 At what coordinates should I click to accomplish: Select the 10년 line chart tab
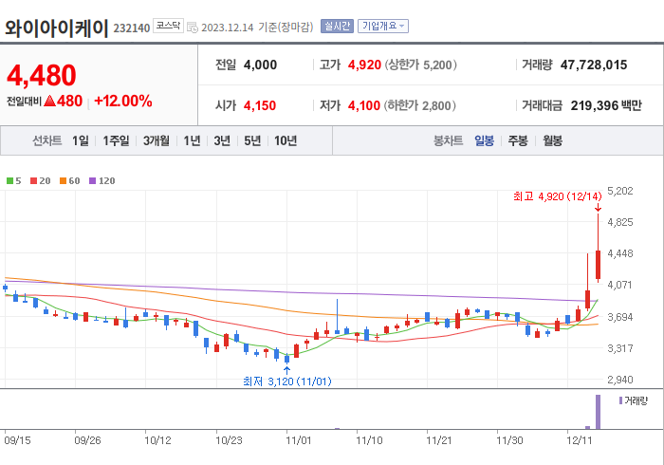(286, 140)
